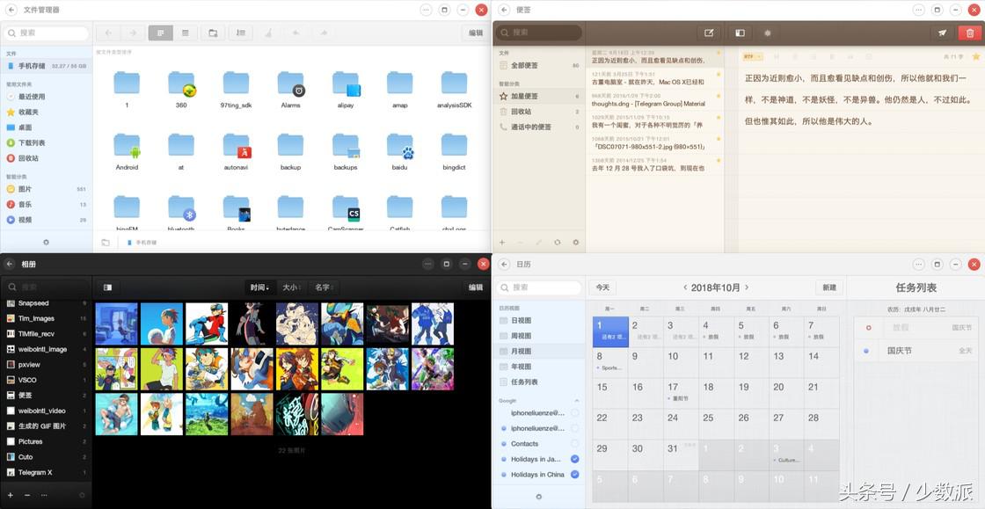Uncheck the Holidays in China calendar
This screenshot has width=985, height=509.
[574, 475]
